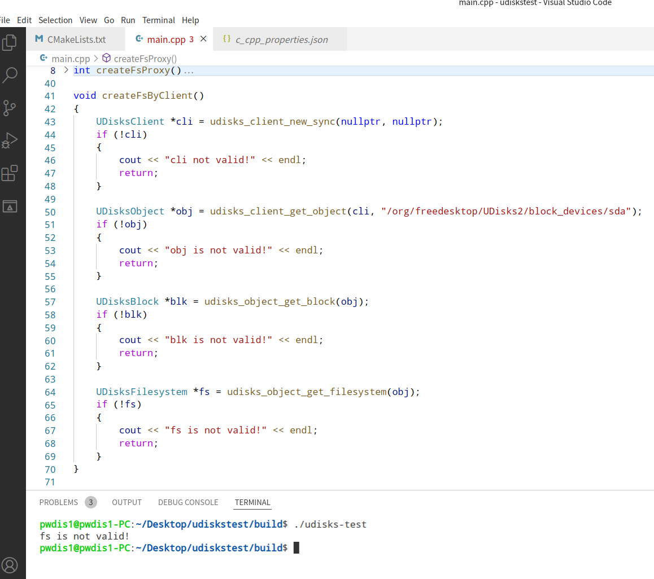Click createFsProxy() in the breadcrumb
Screen dimensions: 654x579
tap(145, 58)
